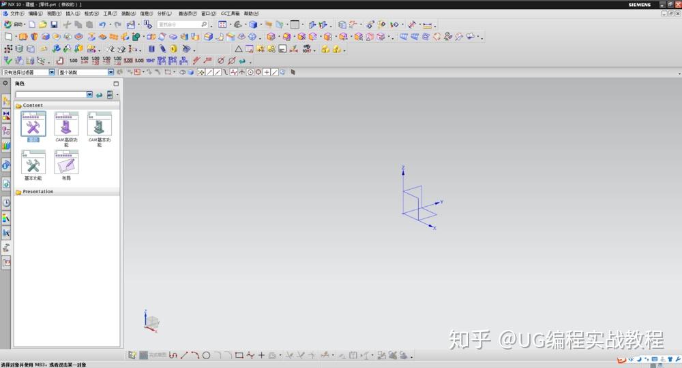
Task: Click the Sogou input method tray icon
Action: pyautogui.click(x=621, y=360)
